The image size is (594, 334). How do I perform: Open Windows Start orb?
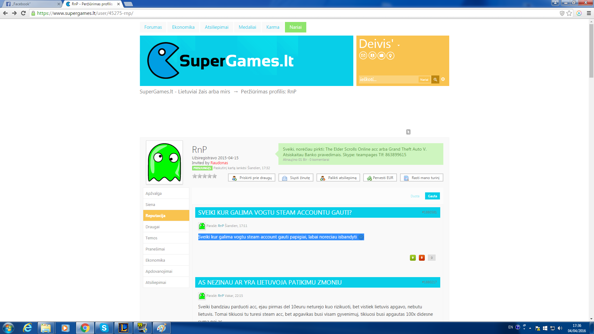pyautogui.click(x=8, y=328)
